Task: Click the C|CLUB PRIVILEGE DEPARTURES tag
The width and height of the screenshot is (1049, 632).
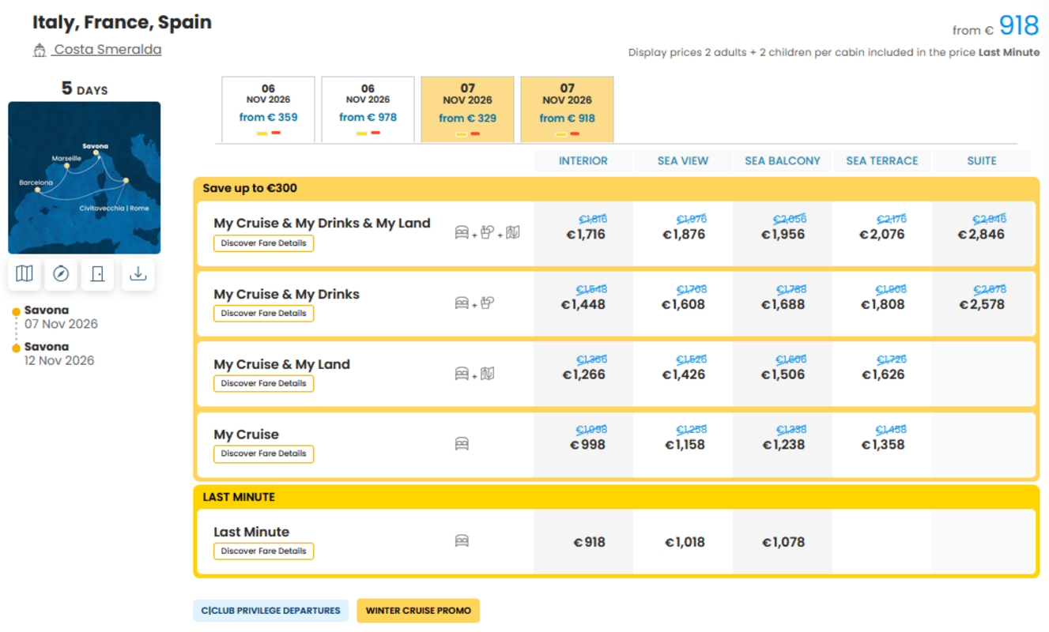Action: coord(271,611)
